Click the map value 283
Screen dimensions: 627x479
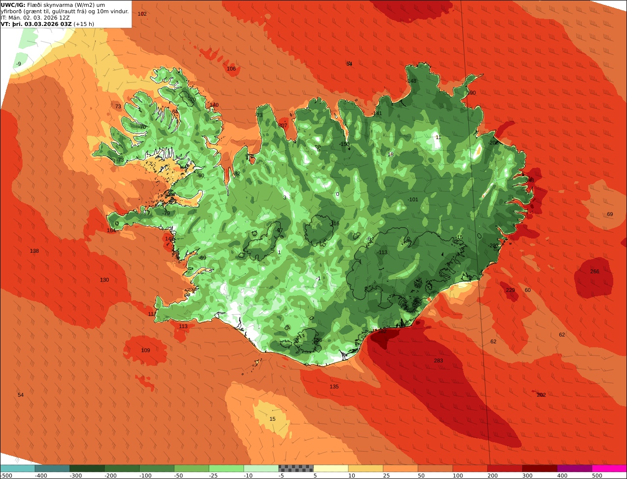click(x=438, y=360)
